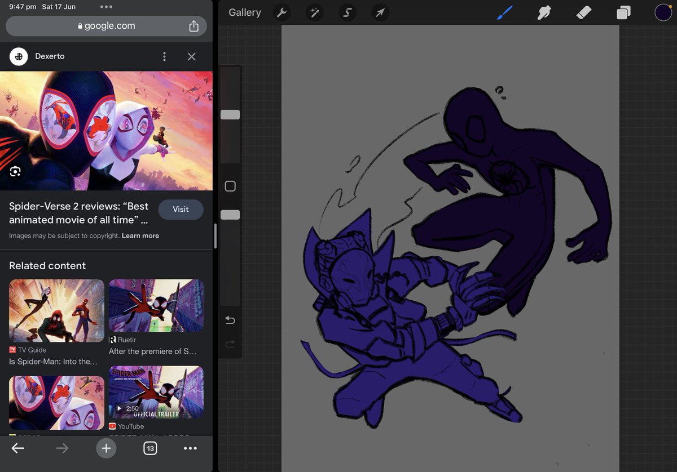Viewport: 677px width, 472px height.
Task: Open the YouTube official trailer thumbnail
Action: (156, 393)
